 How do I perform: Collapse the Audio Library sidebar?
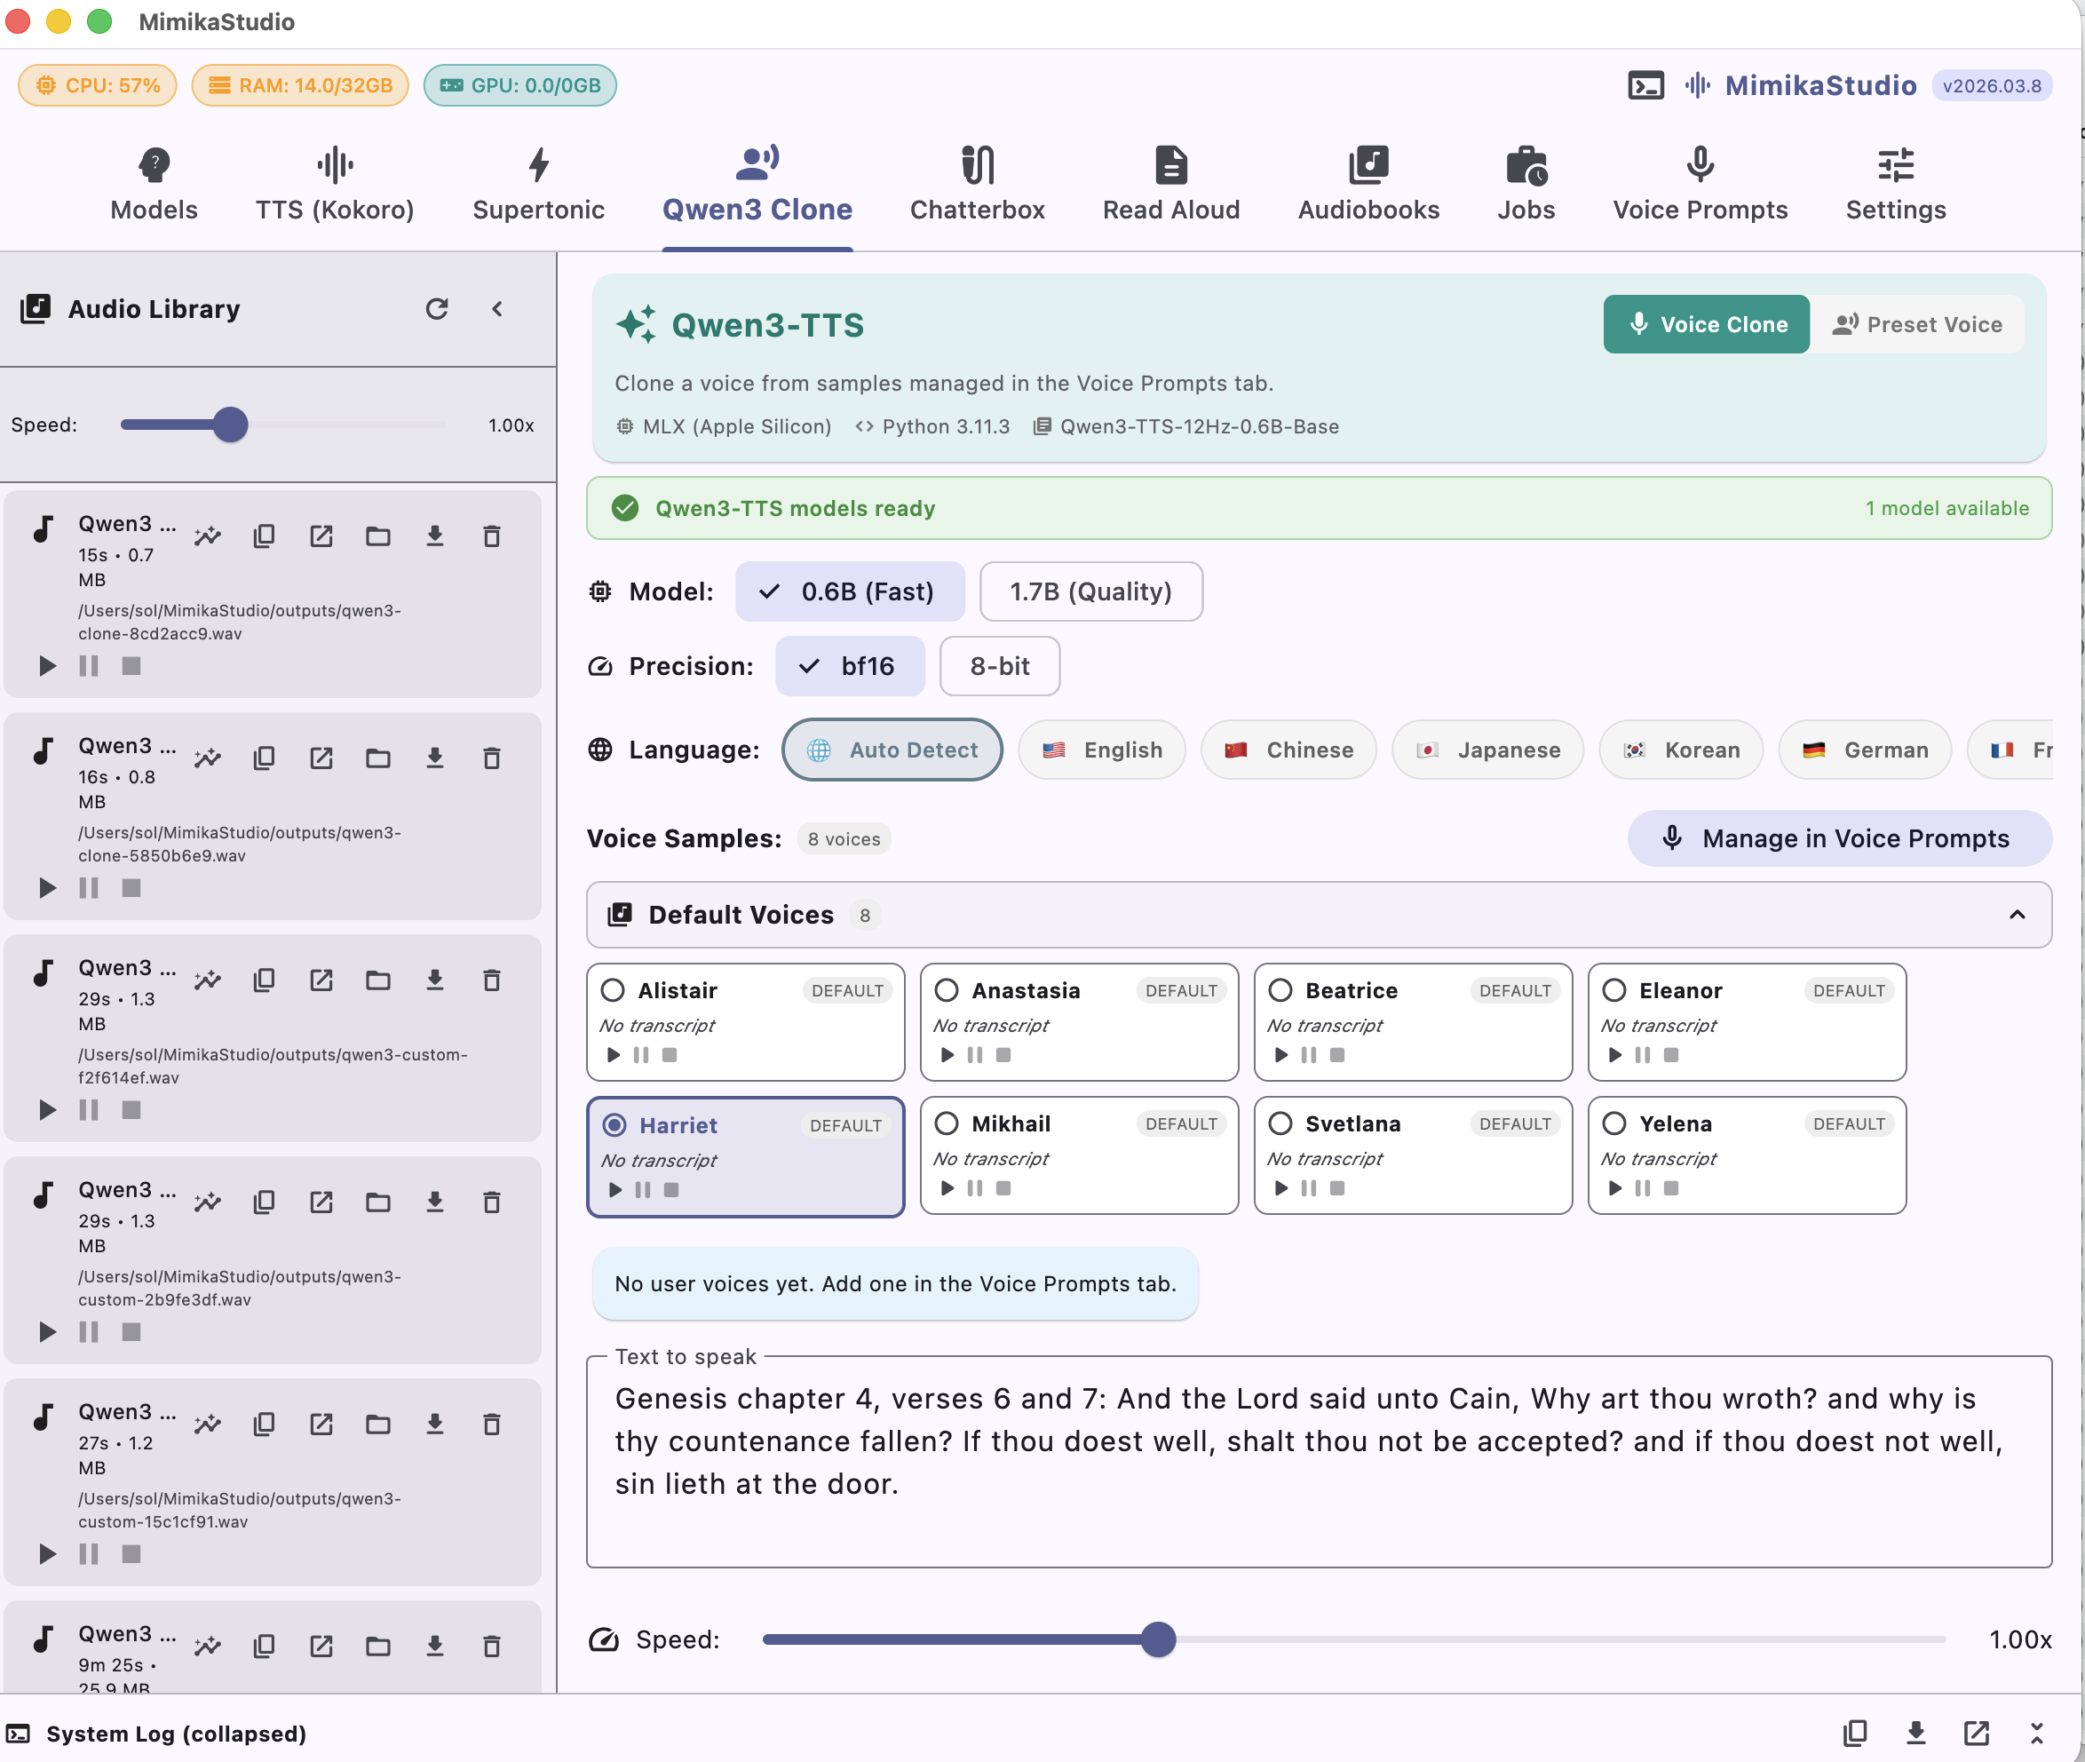point(497,309)
